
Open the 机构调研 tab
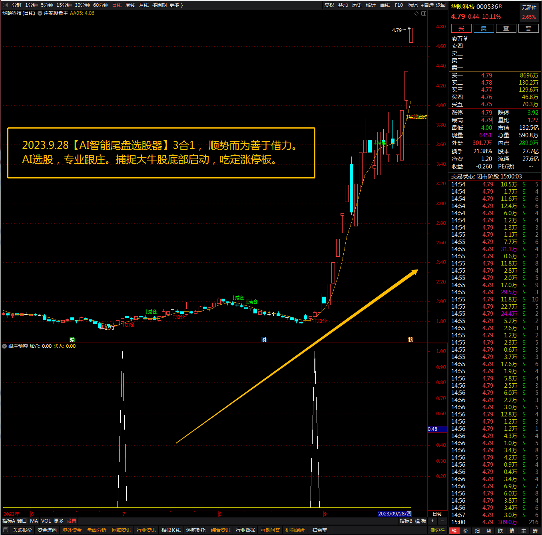[295, 530]
